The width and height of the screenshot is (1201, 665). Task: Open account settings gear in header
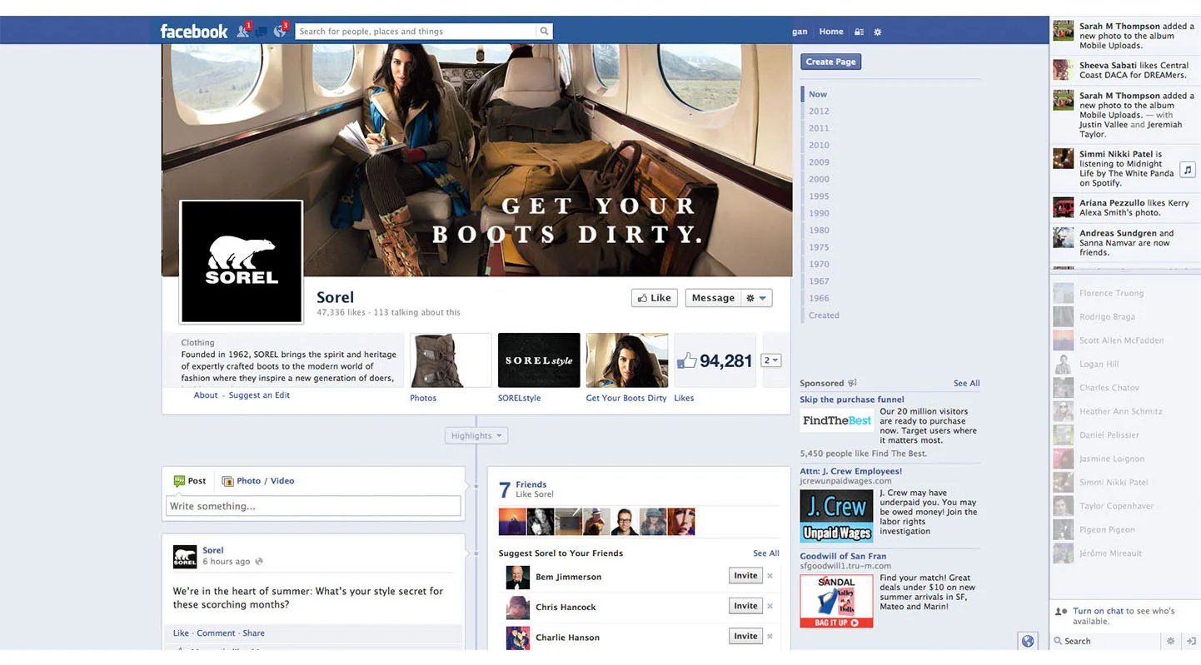click(x=877, y=32)
